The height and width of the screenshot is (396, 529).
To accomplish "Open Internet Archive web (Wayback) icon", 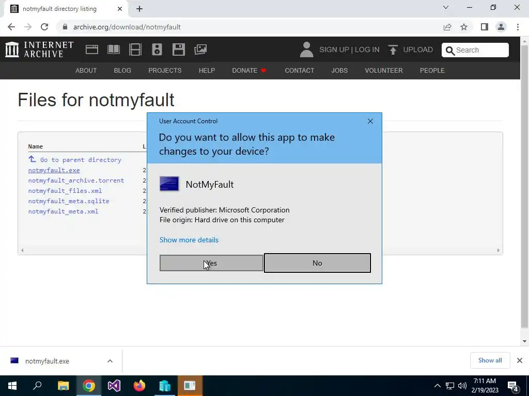I will tap(92, 49).
